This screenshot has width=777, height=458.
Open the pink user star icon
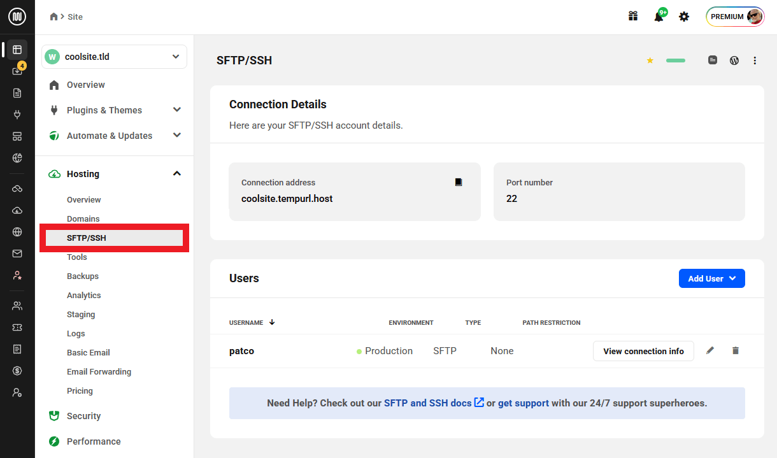point(17,275)
